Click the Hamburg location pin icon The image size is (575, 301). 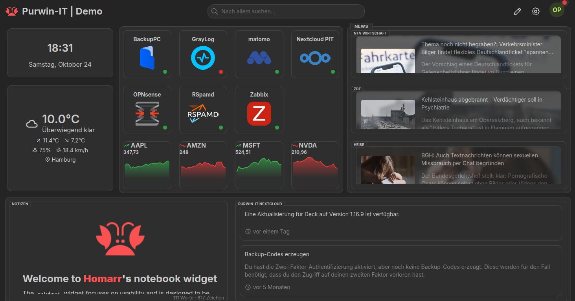(x=48, y=160)
